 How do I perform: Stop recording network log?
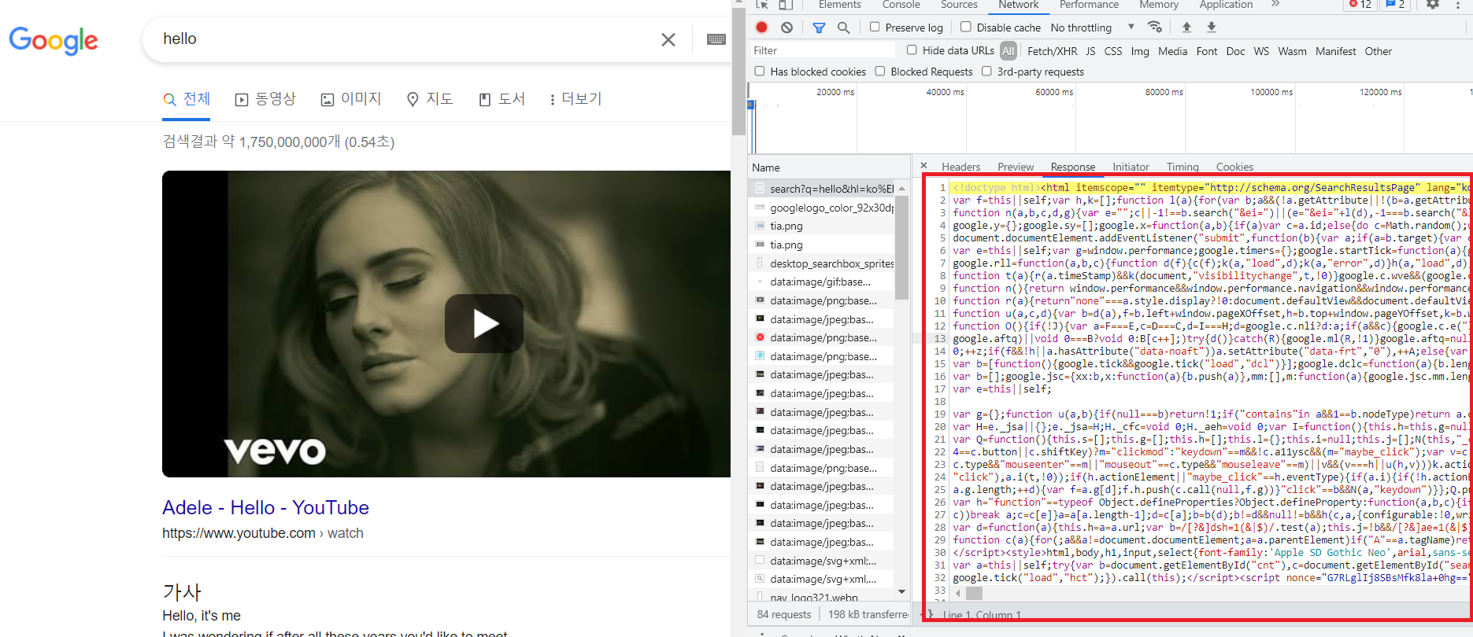(x=761, y=28)
